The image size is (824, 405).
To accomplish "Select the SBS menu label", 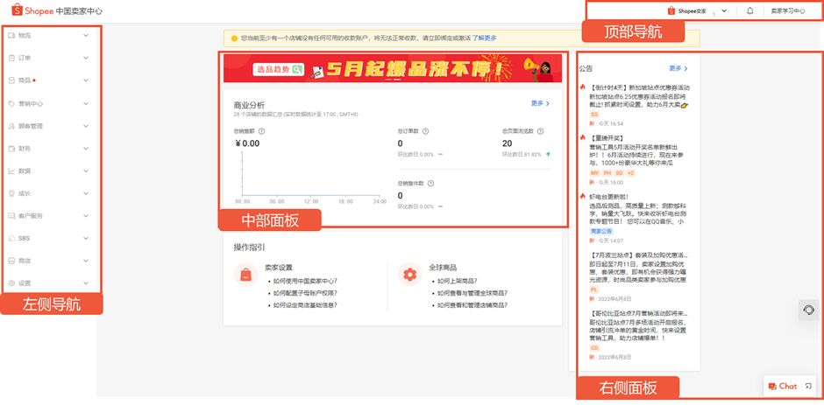I will point(25,238).
